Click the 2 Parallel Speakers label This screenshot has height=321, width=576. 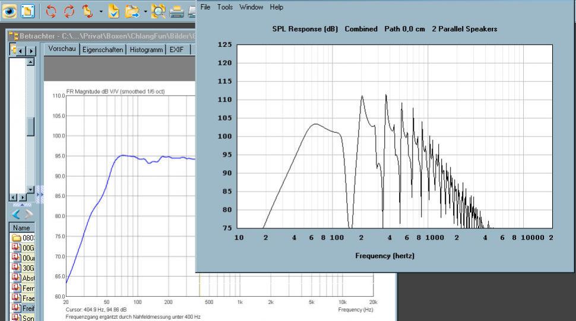464,29
